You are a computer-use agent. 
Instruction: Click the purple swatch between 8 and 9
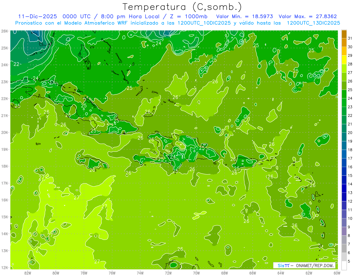pos(344,231)
